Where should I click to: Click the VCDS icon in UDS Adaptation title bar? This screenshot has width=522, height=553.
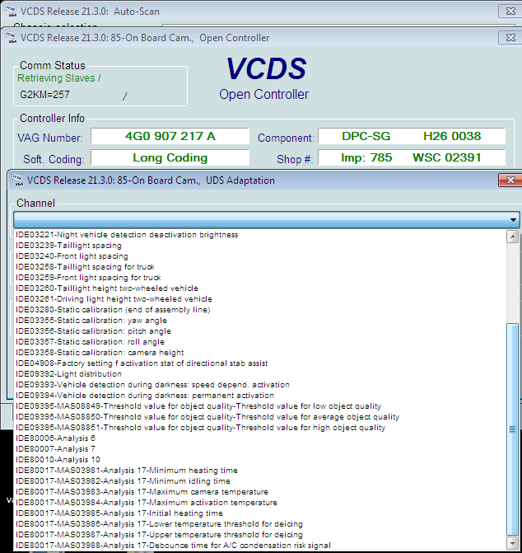(17, 180)
